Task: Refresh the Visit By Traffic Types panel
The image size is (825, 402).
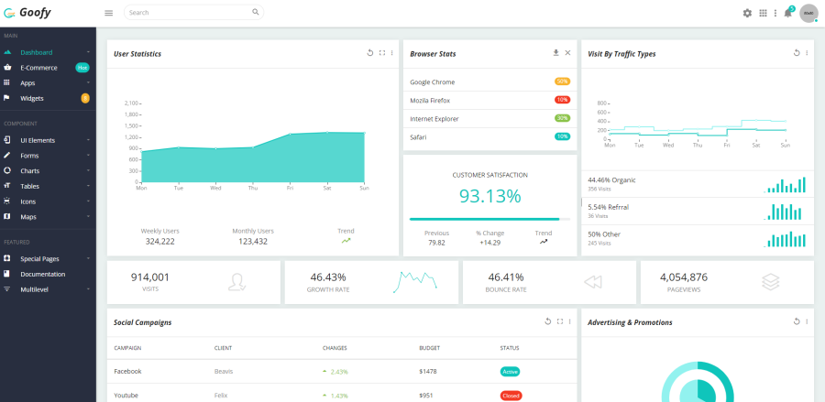Action: click(x=797, y=52)
